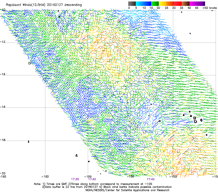The height and width of the screenshot is (192, 218).
Task: Pick the brown 35–40 knots legend segment
Action: pyautogui.click(x=186, y=4)
